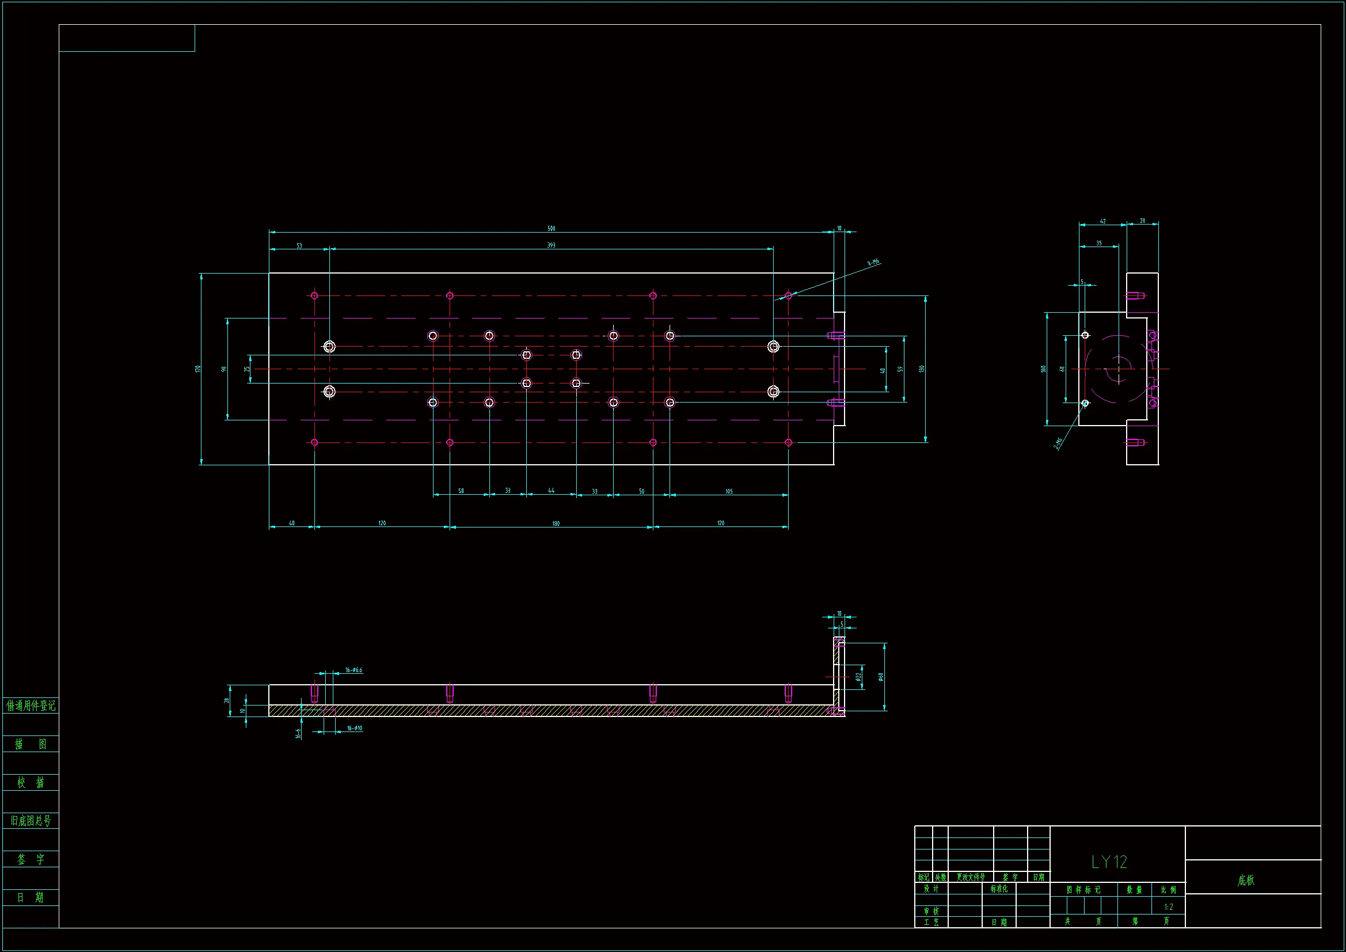Select the 105 dimension text
The height and width of the screenshot is (952, 1346).
[x=729, y=491]
